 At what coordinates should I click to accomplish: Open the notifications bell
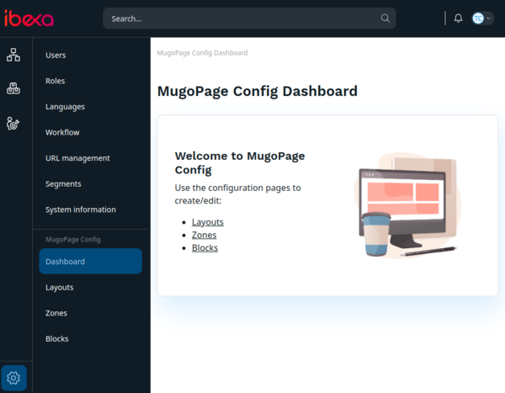458,19
